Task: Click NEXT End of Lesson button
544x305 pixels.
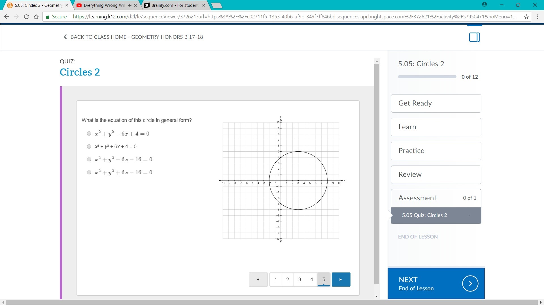Action: coord(436,283)
